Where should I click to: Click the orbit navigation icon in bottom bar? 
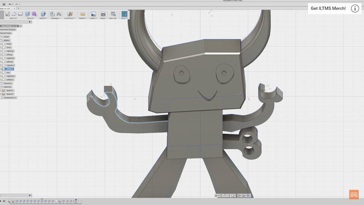point(216,196)
